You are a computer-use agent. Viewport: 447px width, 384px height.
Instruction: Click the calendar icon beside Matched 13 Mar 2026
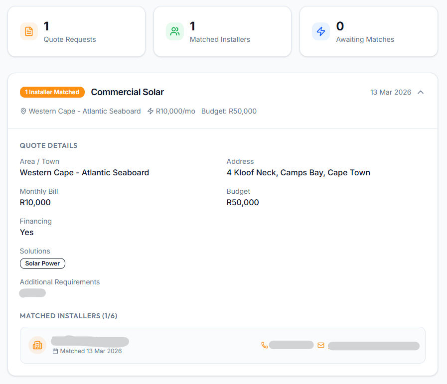[55, 351]
